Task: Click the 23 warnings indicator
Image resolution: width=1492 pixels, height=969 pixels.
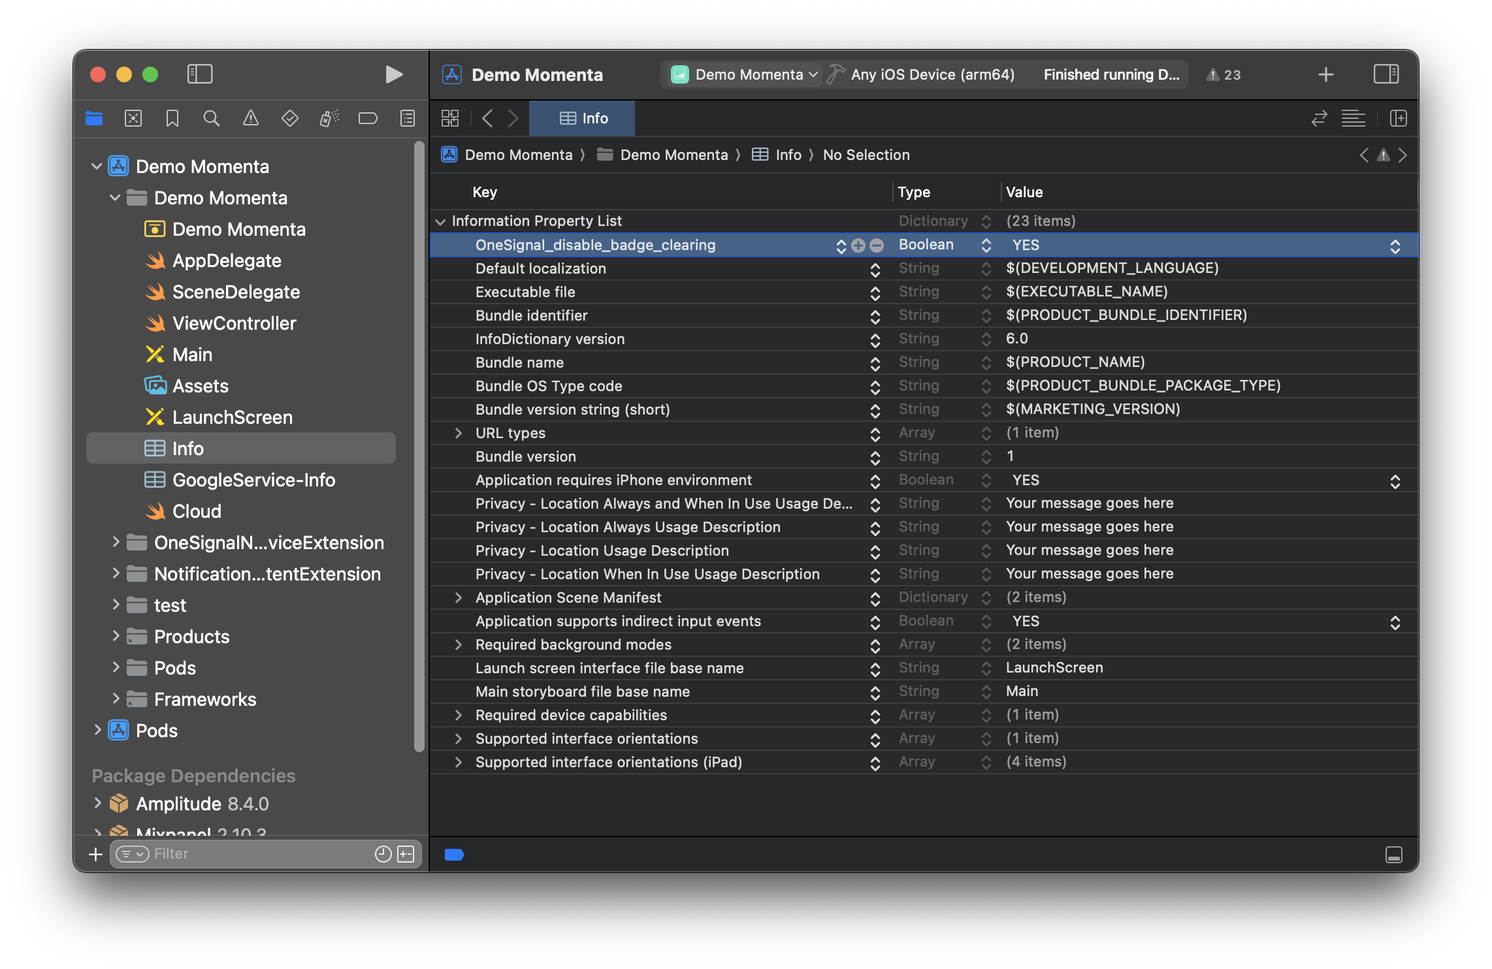Action: 1224,75
